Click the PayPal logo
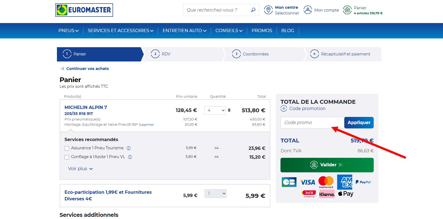 (363, 182)
